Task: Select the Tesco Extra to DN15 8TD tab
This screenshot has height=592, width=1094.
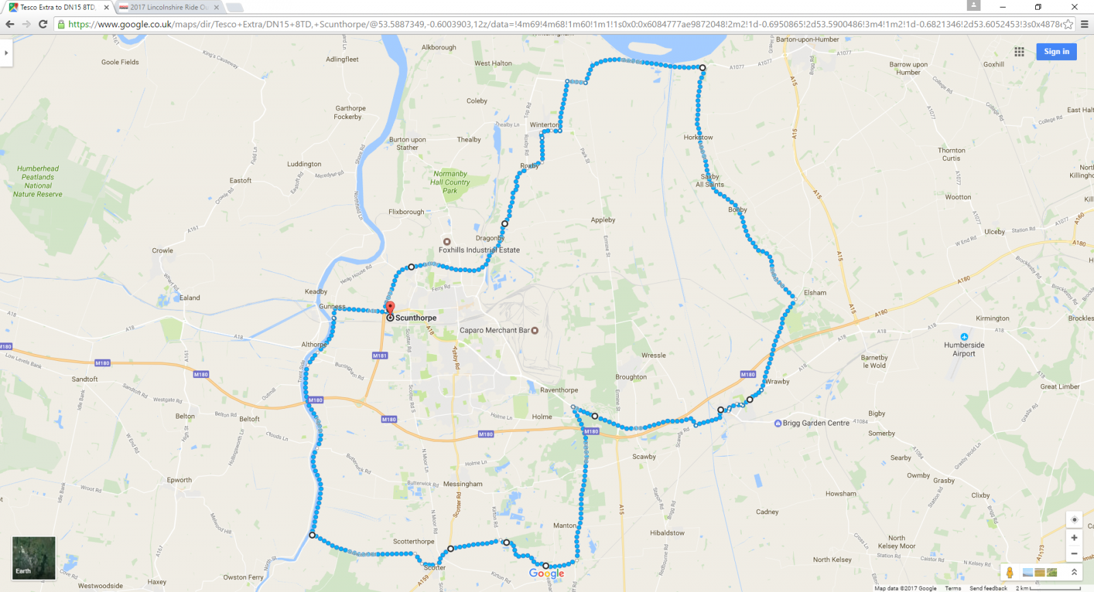Action: click(x=57, y=8)
